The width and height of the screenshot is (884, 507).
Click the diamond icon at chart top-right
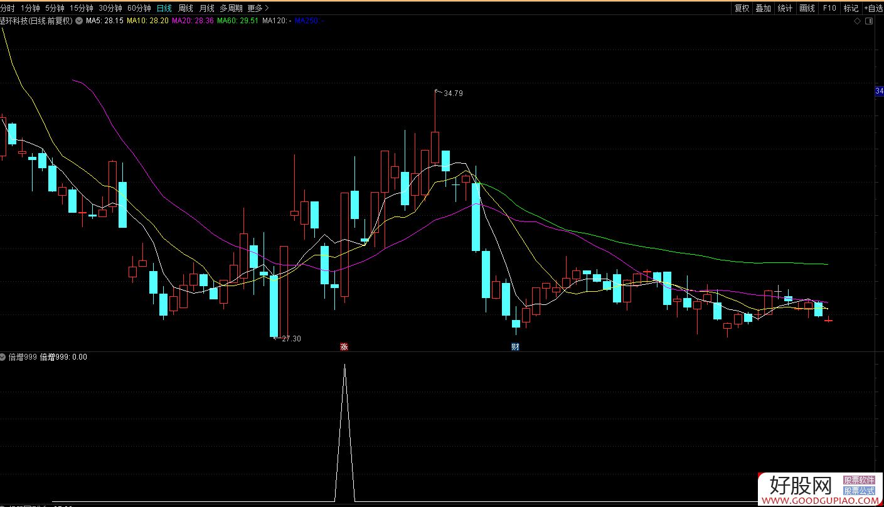click(858, 21)
